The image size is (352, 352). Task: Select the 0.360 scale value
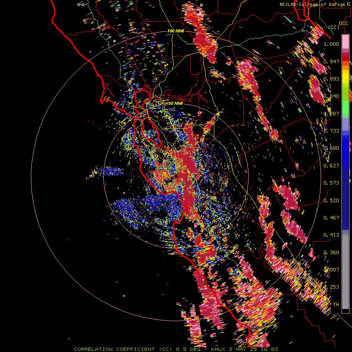click(331, 253)
